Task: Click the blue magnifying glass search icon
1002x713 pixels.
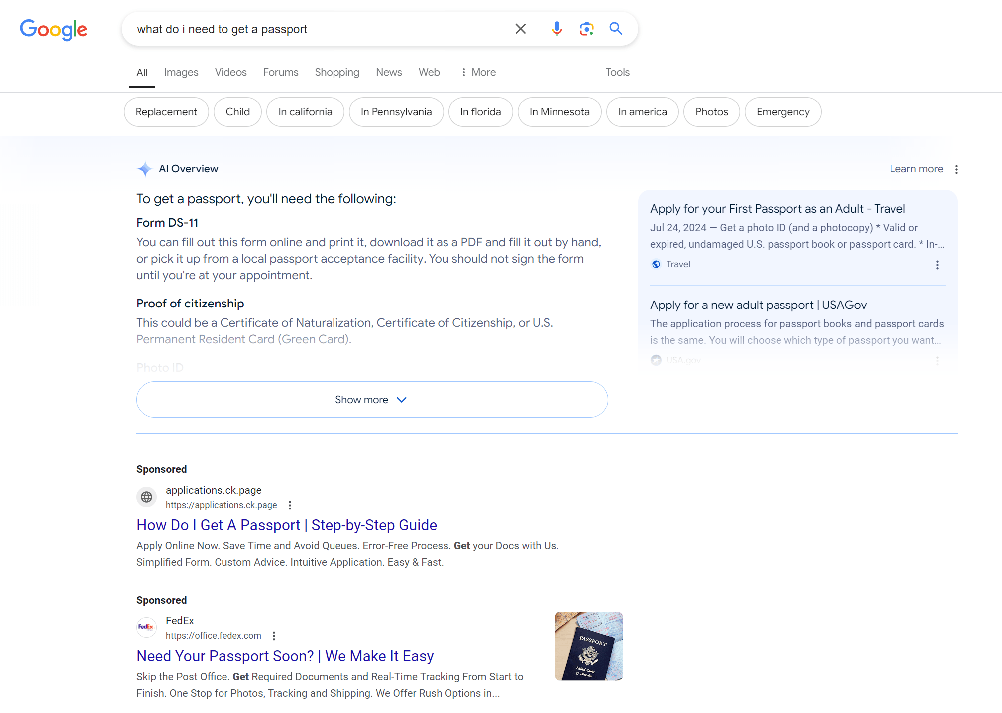Action: pos(616,29)
